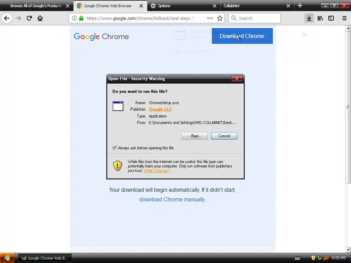Open the Library bookshelf icon

pos(320,18)
